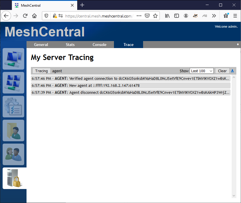Switch to the Console tab
Image resolution: width=241 pixels, height=203 pixels.
[x=99, y=45]
